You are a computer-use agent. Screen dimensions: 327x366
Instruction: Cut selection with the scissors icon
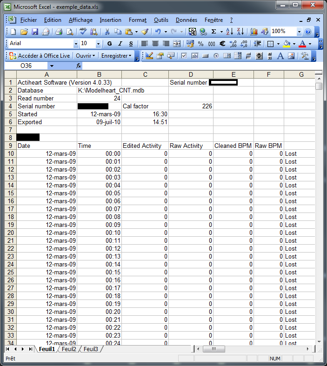click(107, 32)
